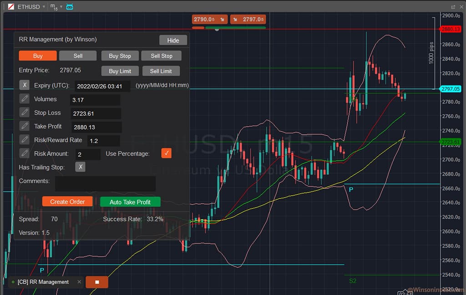Detach the chart with the pop-out icon

(453, 7)
